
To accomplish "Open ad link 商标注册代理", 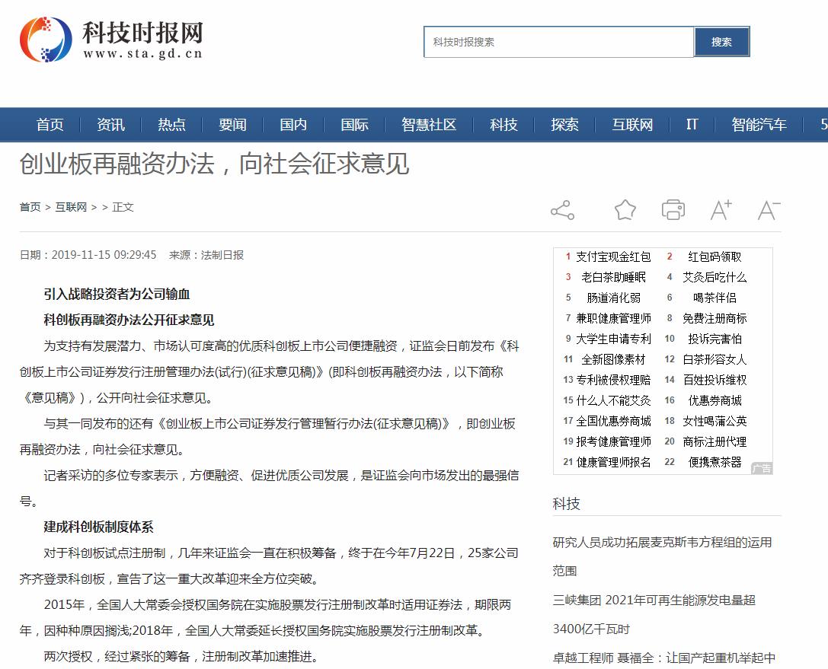I will tap(715, 442).
